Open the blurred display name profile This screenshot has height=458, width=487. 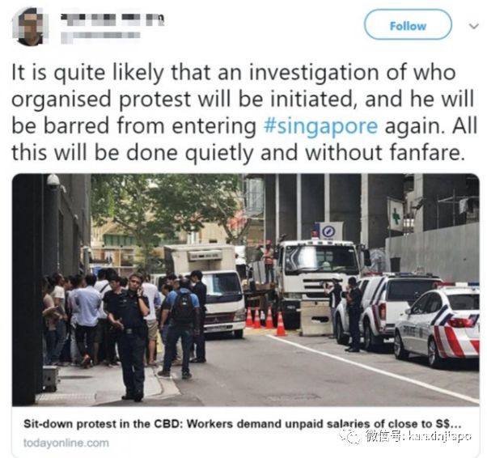click(112, 20)
